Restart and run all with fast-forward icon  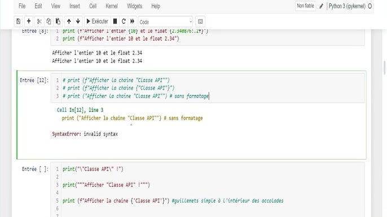pos(132,21)
